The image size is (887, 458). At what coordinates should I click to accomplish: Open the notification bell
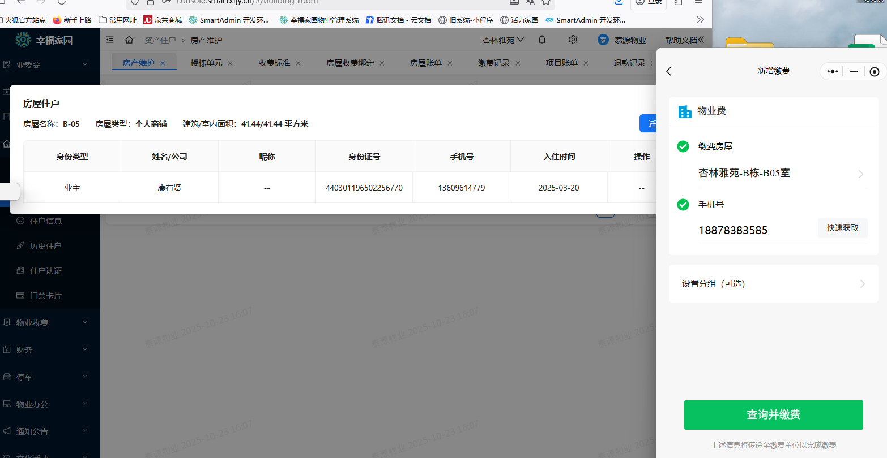point(541,40)
